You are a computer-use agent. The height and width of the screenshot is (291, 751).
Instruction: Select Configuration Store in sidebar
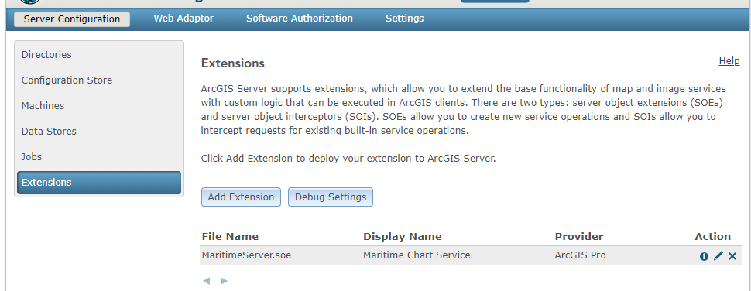(x=99, y=80)
